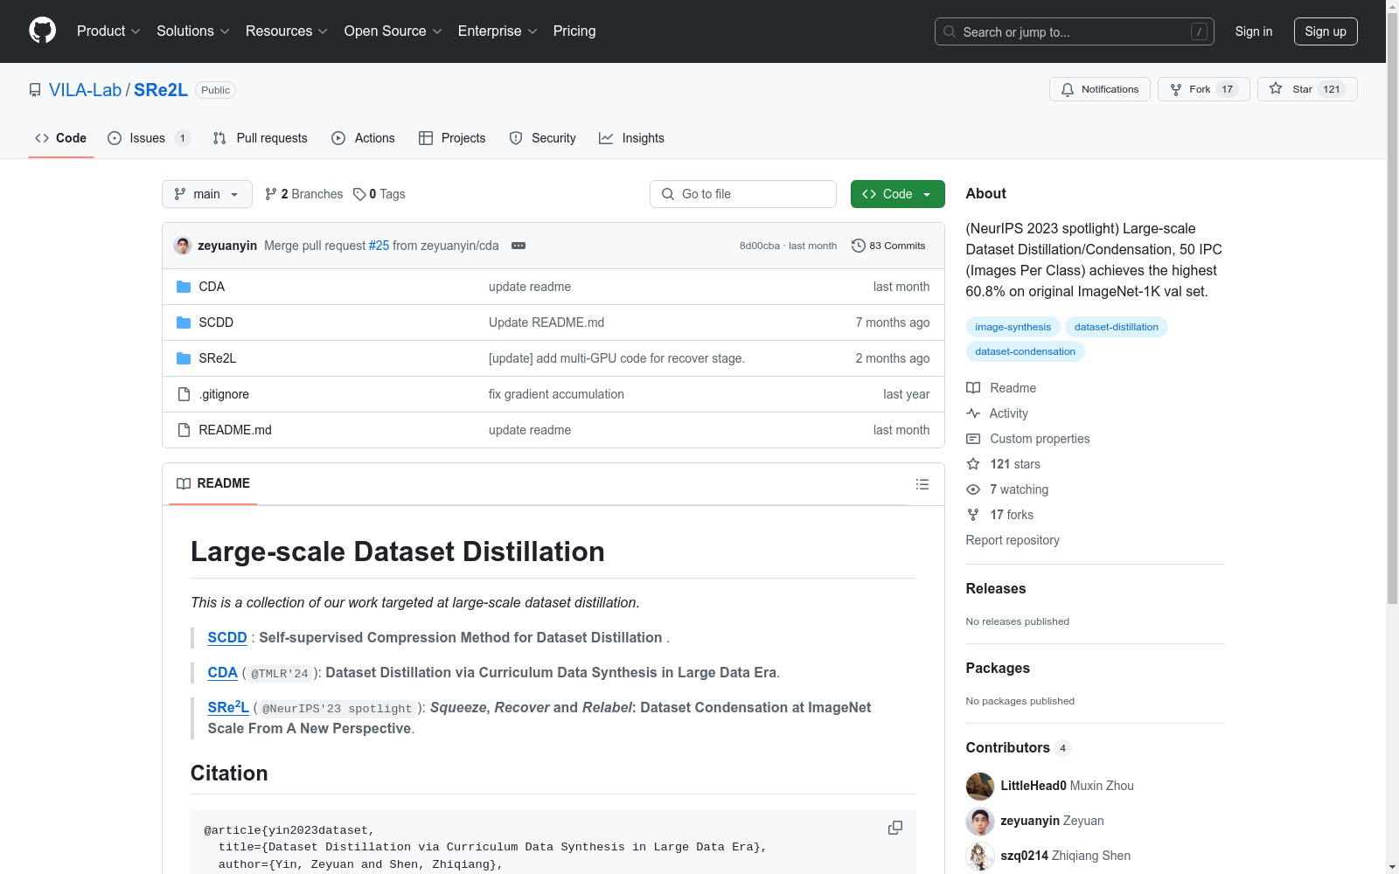The height and width of the screenshot is (874, 1399).
Task: Switch to the Issues tab
Action: [x=149, y=138]
